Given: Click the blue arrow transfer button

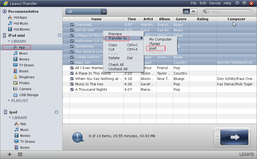Looking at the screenshot, I should pyautogui.click(x=234, y=137).
